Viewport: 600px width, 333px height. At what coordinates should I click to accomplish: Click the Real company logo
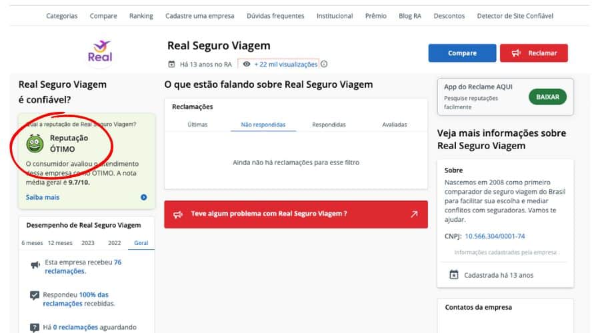100,52
